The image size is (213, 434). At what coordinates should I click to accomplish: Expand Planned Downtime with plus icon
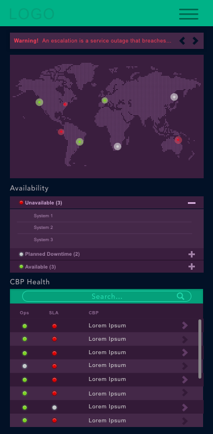(191, 254)
